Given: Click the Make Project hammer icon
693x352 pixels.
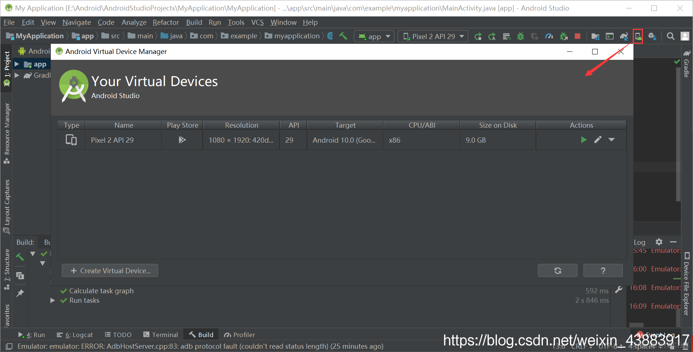Looking at the screenshot, I should [x=343, y=36].
